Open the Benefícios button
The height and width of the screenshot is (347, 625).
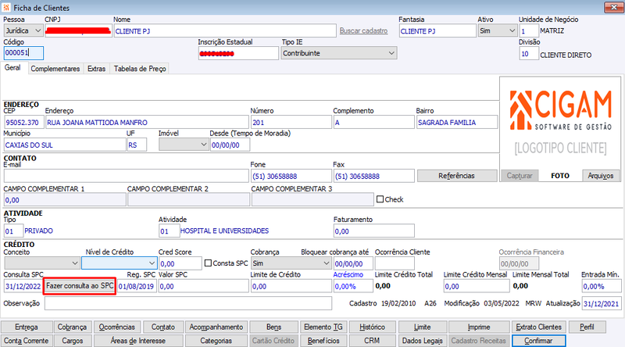tap(323, 341)
